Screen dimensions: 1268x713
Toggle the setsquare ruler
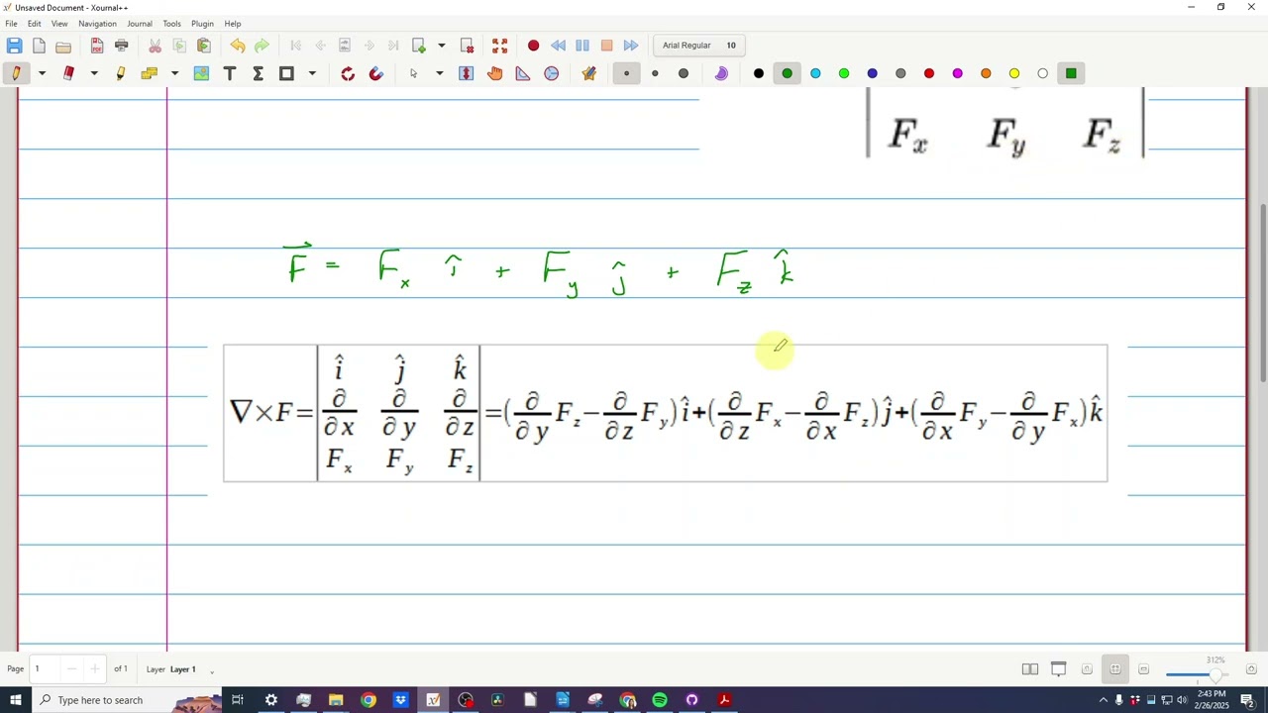pos(523,73)
